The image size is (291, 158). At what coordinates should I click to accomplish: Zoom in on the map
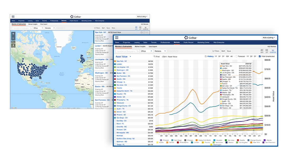[13, 34]
